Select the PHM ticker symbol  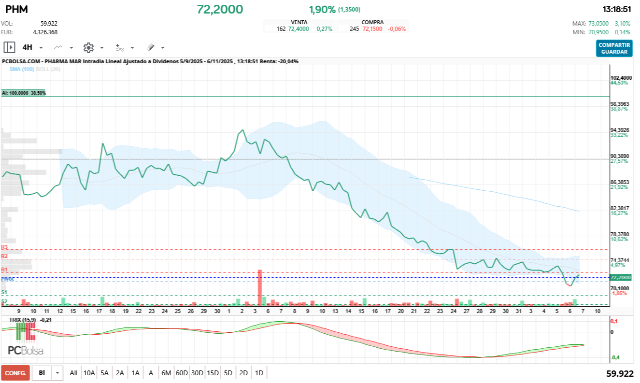[15, 9]
